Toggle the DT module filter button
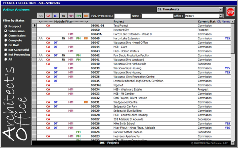 click(x=56, y=16)
